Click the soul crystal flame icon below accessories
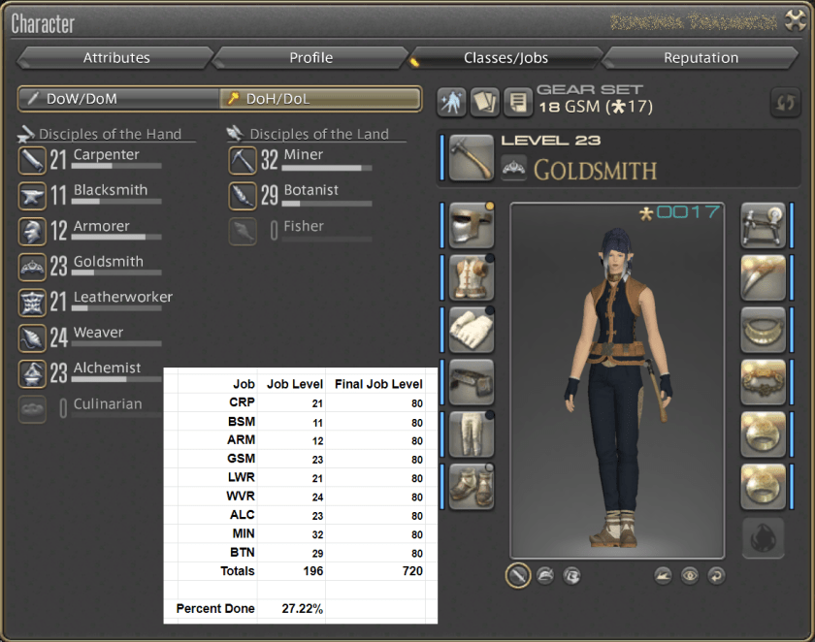Viewport: 815px width, 642px height. tap(764, 537)
